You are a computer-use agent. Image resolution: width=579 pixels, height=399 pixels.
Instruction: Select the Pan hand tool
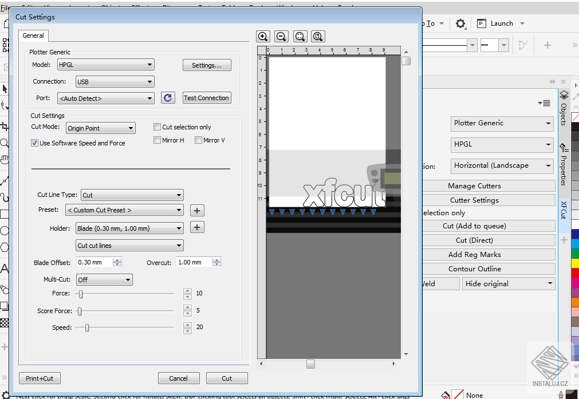click(x=5, y=160)
